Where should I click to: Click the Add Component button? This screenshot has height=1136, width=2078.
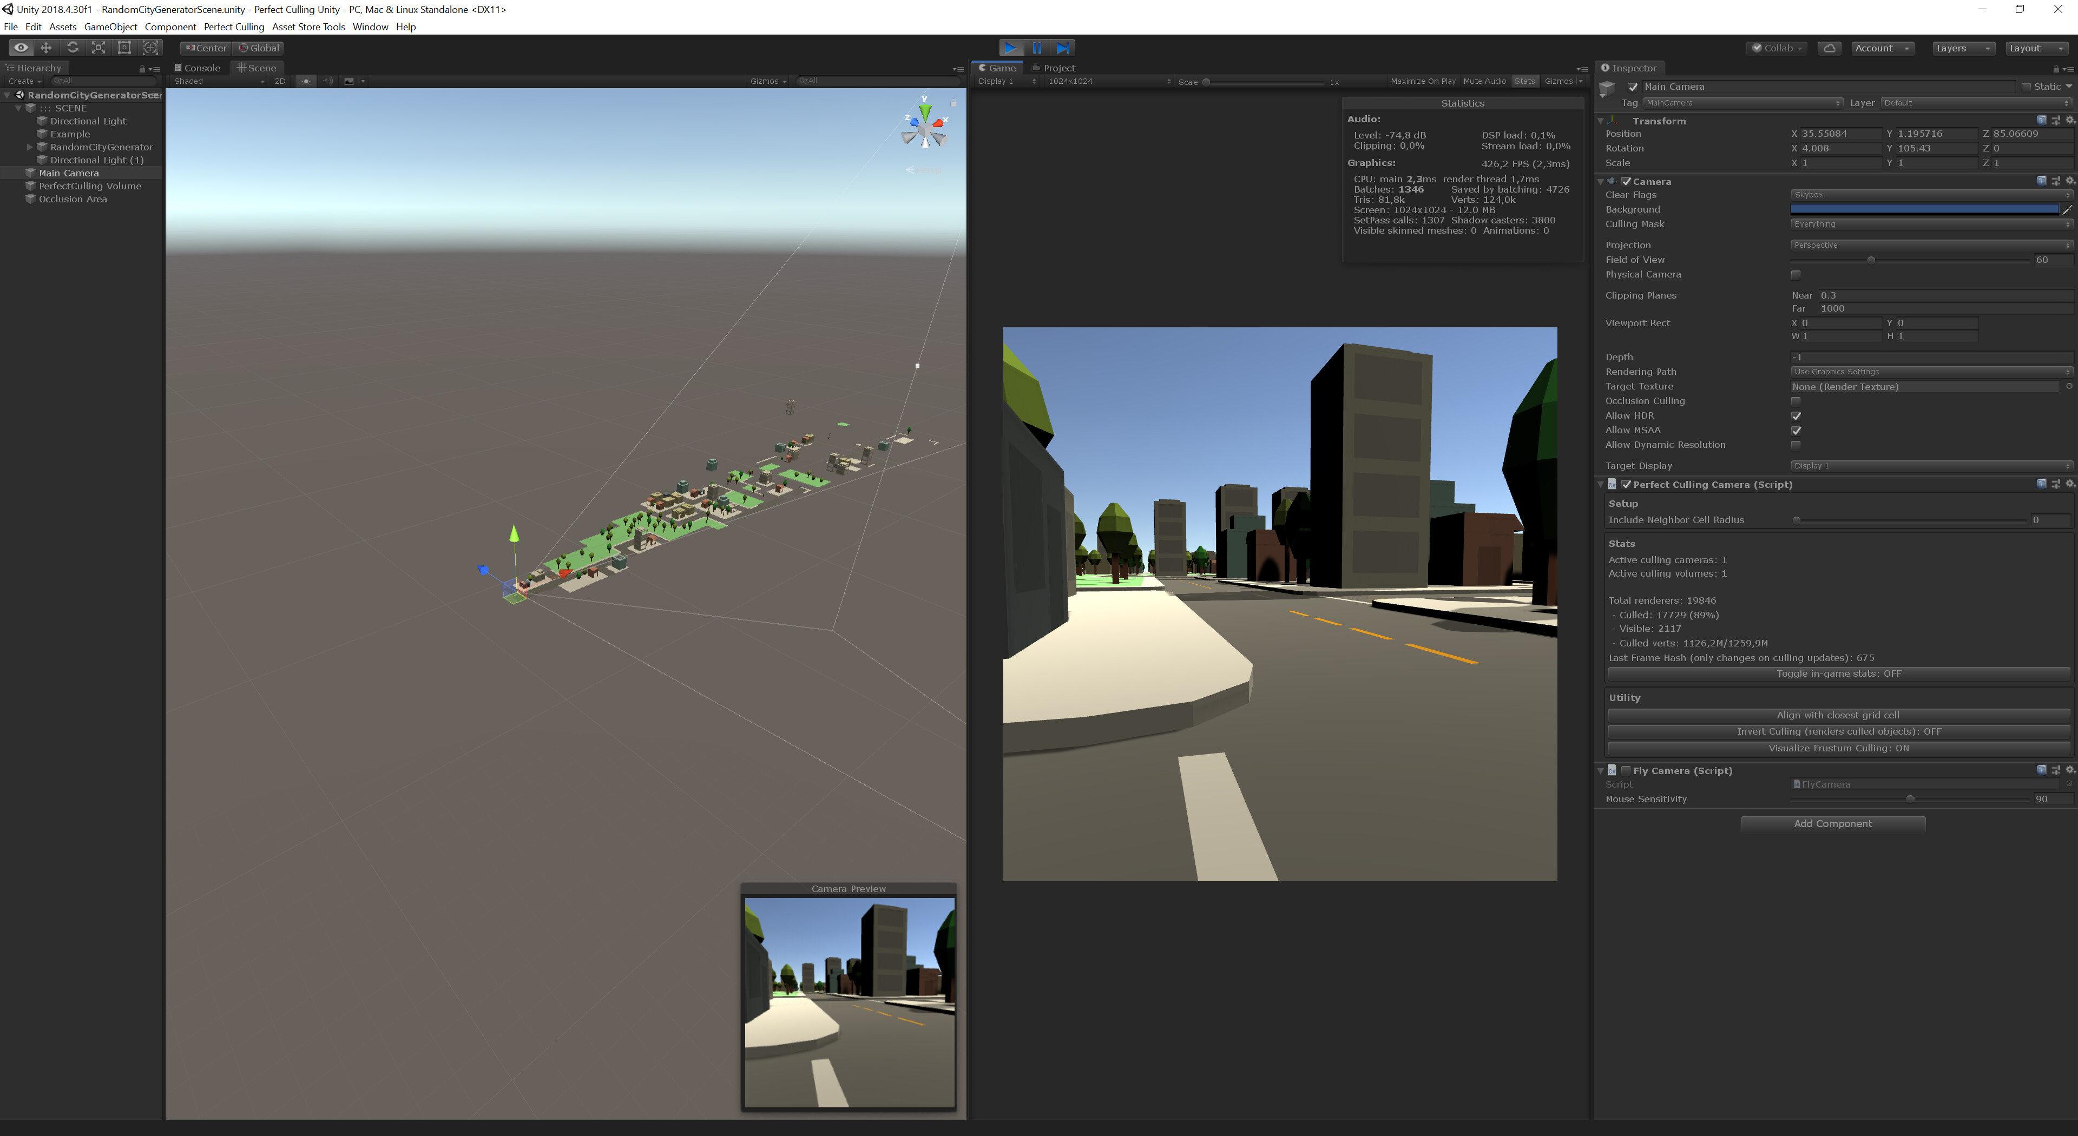pyautogui.click(x=1833, y=823)
